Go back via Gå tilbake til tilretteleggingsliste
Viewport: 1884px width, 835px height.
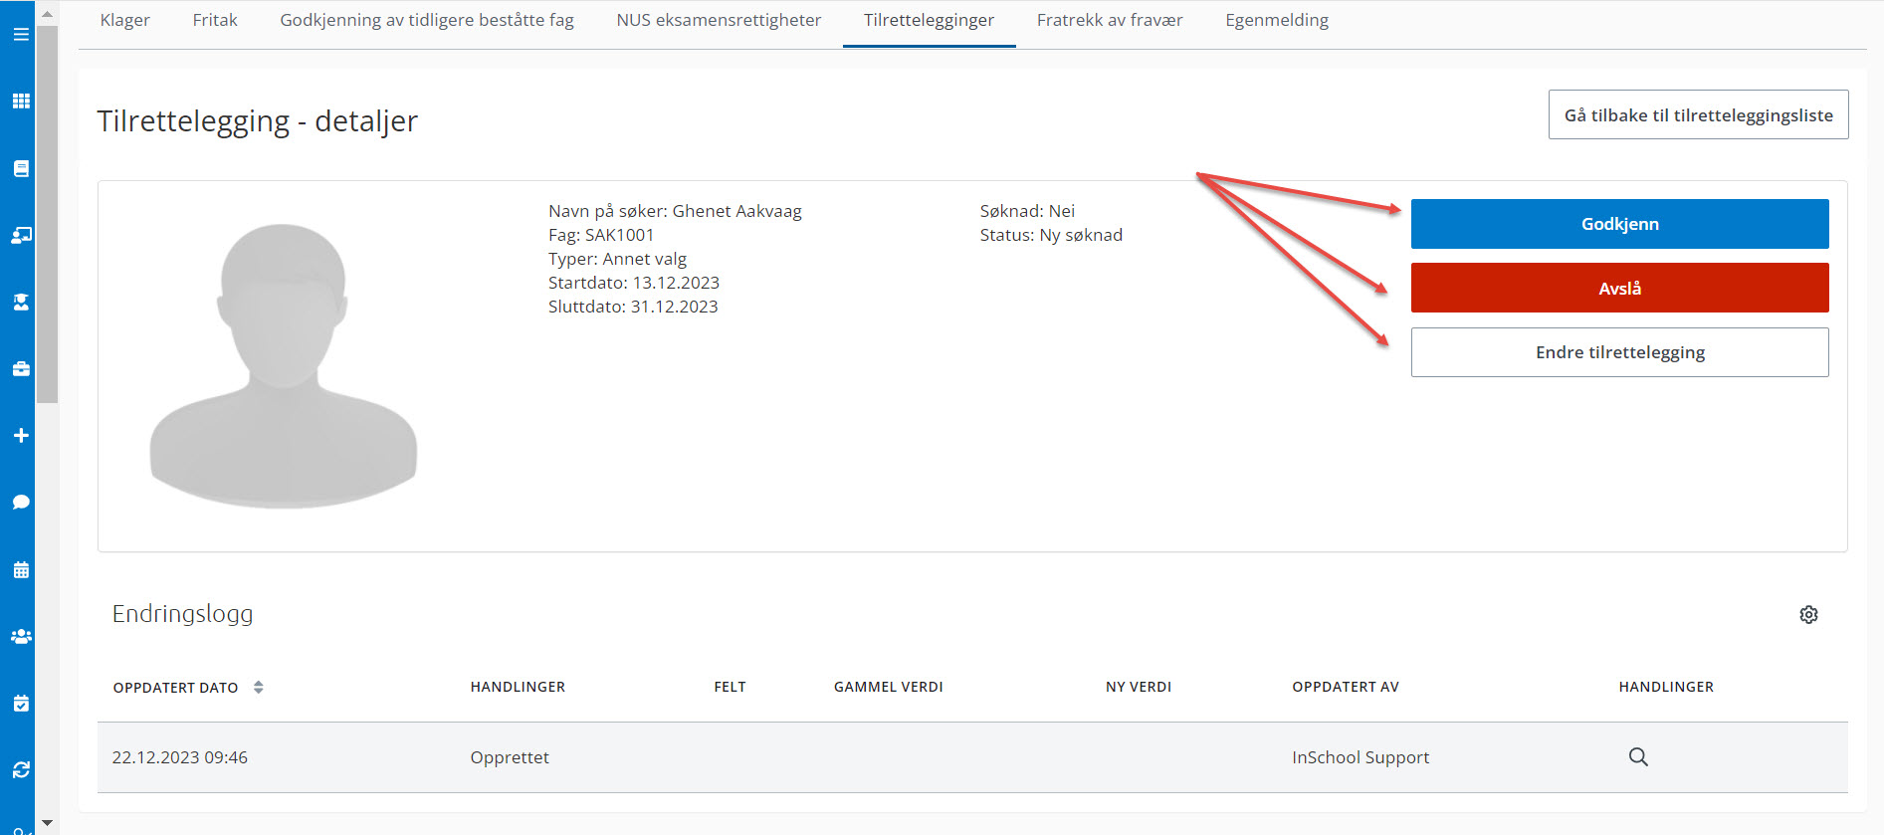(1698, 114)
